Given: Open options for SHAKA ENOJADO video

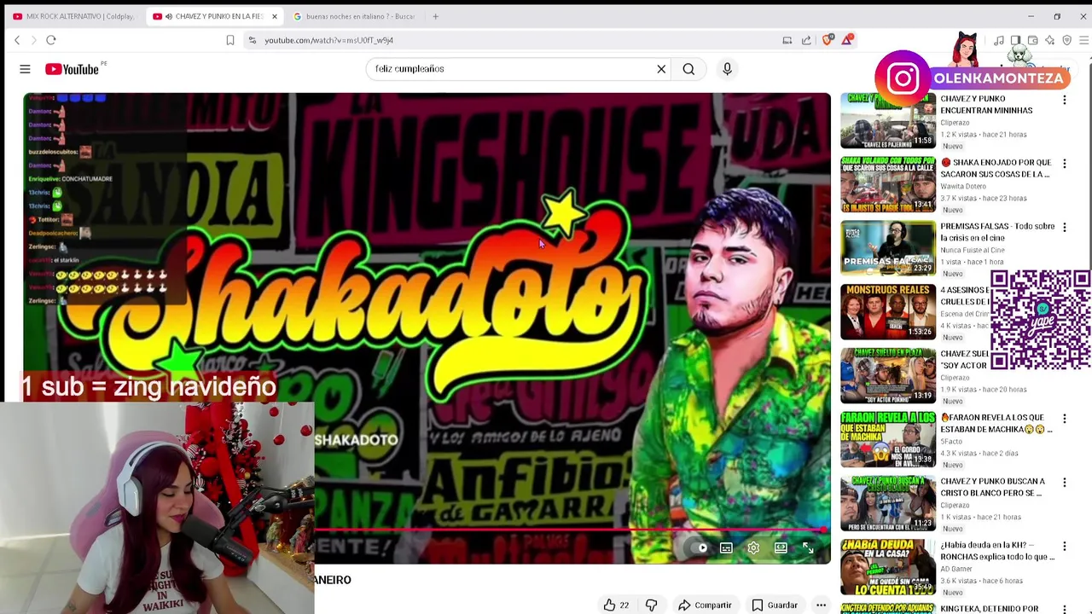Looking at the screenshot, I should point(1064,163).
